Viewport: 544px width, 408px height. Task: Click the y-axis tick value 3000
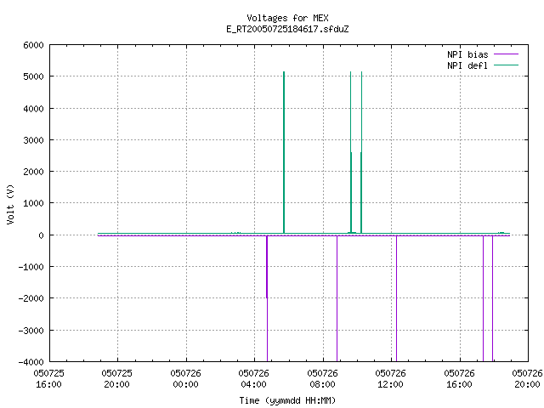[x=33, y=140]
